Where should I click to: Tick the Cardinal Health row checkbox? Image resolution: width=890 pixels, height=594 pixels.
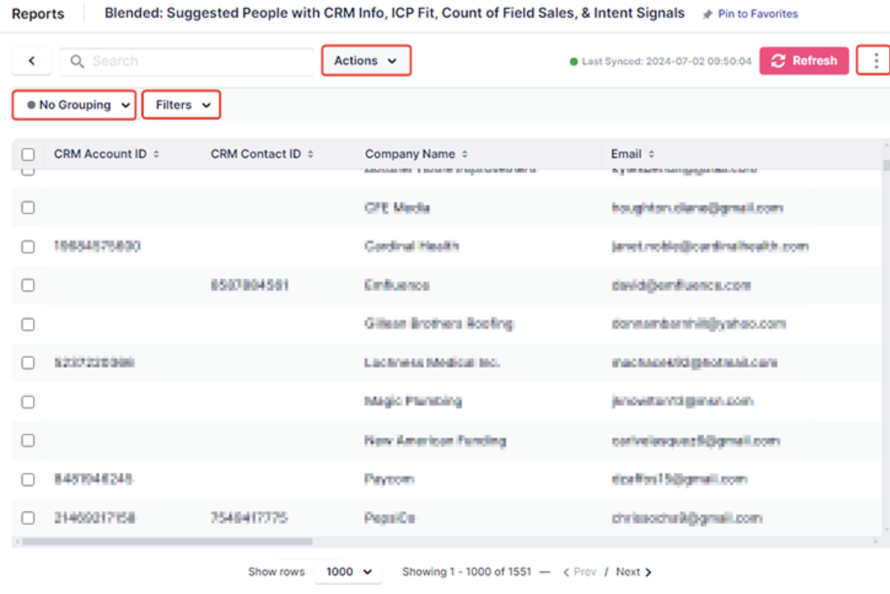click(x=28, y=247)
